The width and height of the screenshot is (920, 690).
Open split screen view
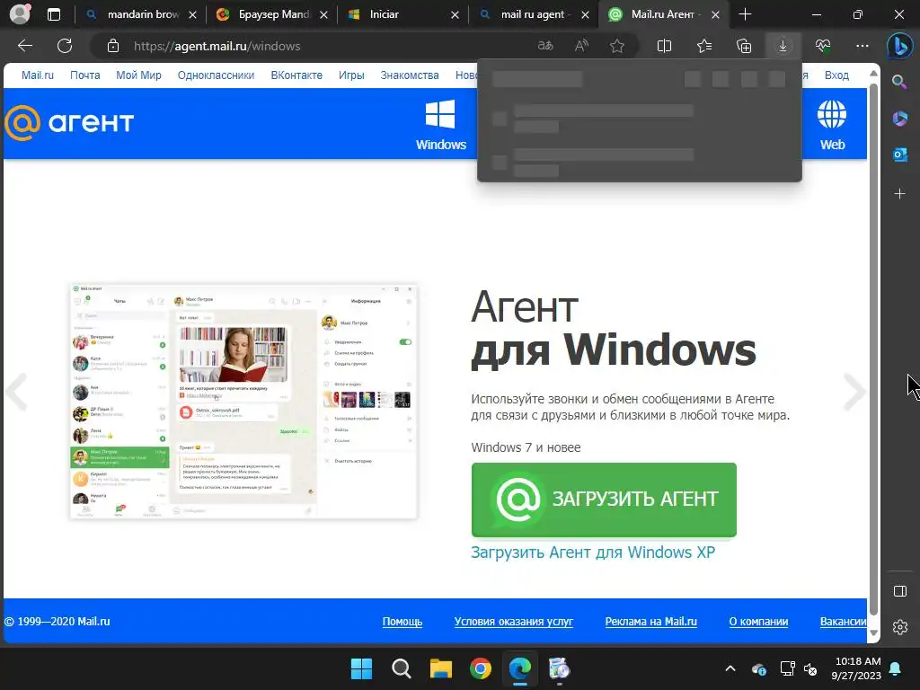[x=664, y=46]
